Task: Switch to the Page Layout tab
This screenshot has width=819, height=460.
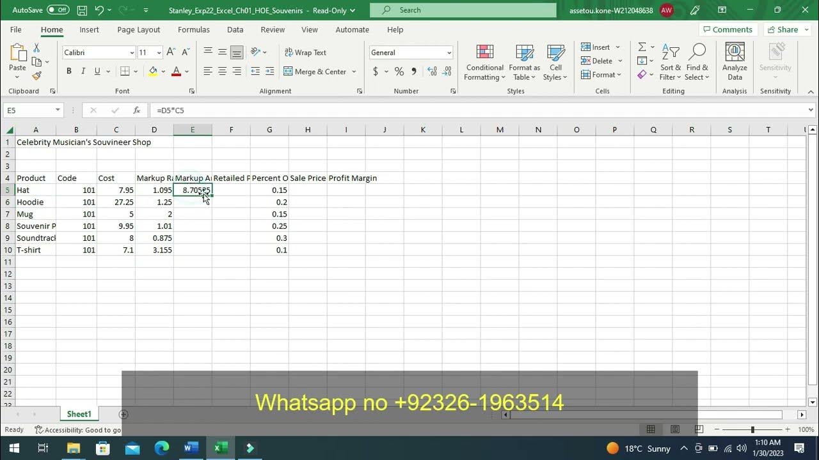Action: pos(139,30)
